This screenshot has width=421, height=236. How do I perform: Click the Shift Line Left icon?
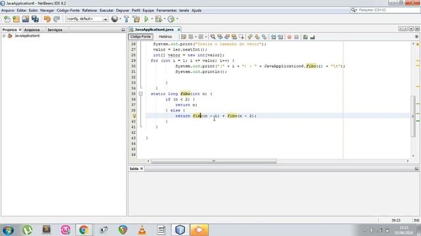tap(274, 37)
